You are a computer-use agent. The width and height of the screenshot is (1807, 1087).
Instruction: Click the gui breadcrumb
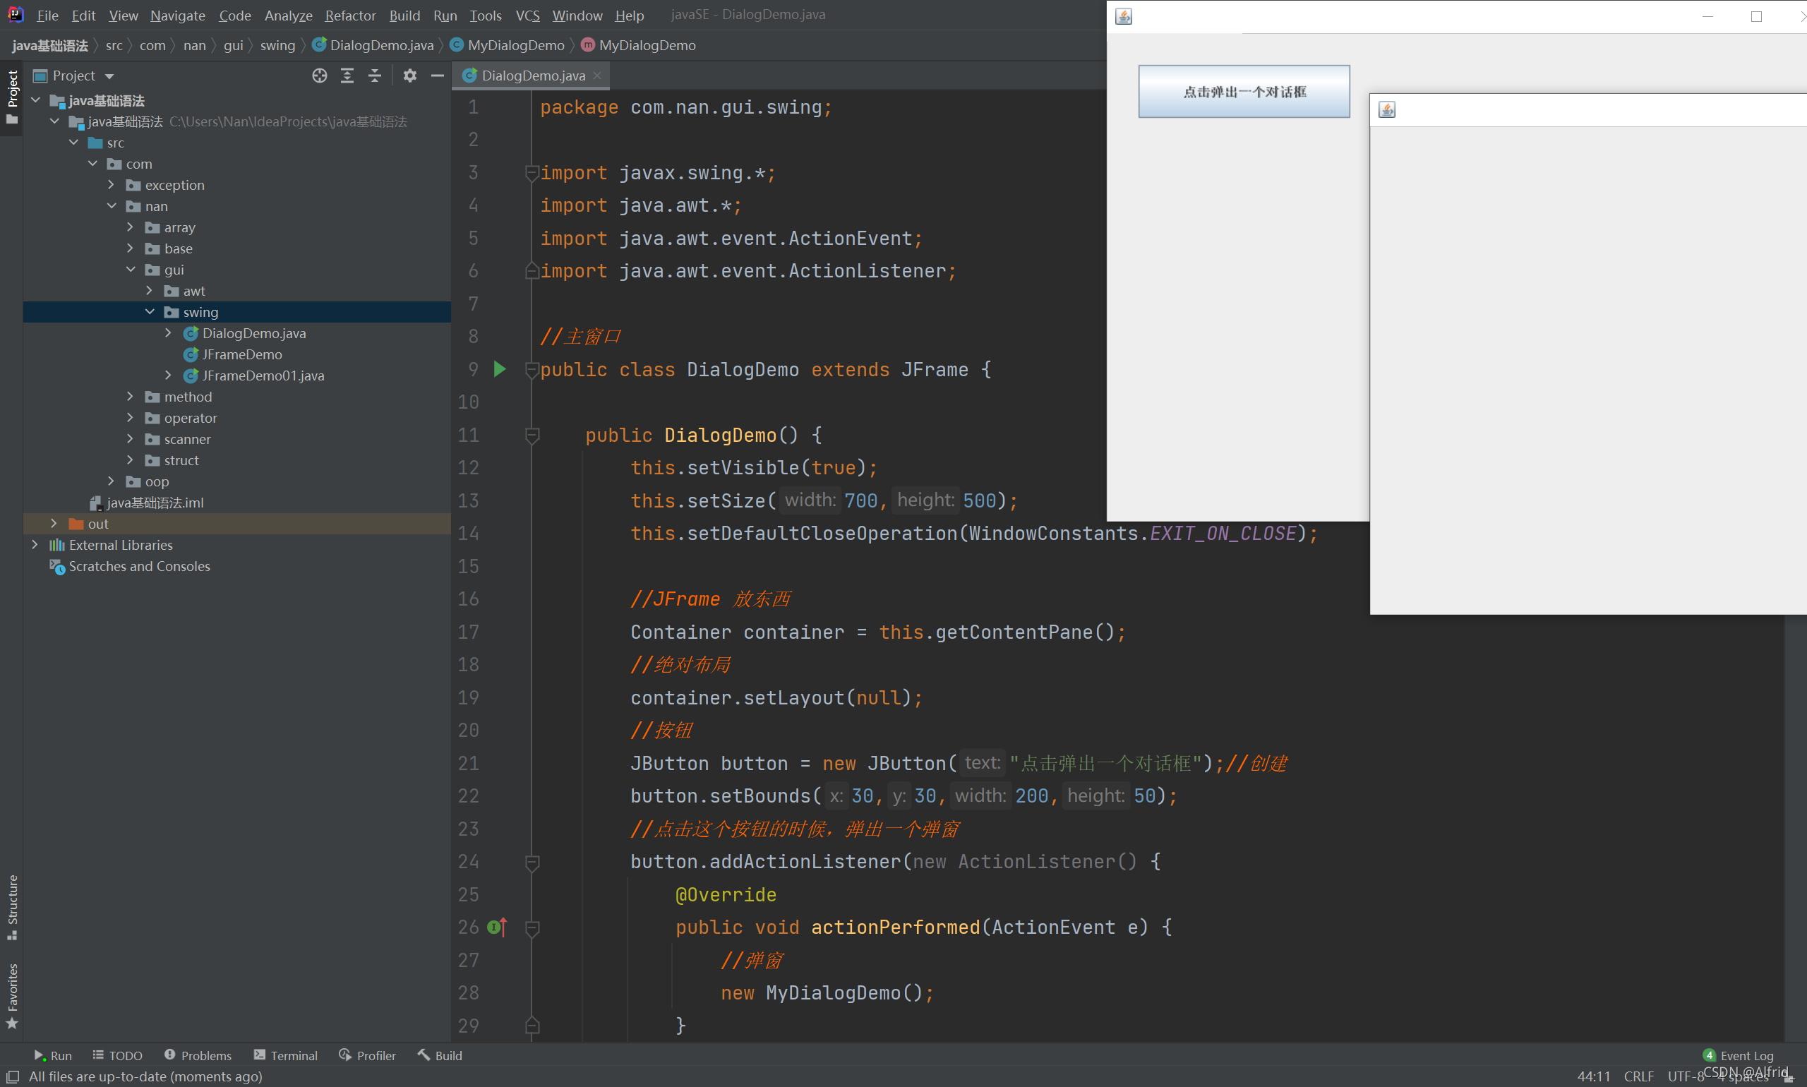pyautogui.click(x=233, y=45)
